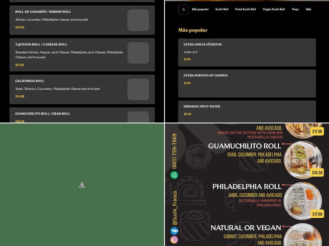Click the Shrimp Roll ingredients description
This screenshot has height=246, width=329.
[52, 20]
